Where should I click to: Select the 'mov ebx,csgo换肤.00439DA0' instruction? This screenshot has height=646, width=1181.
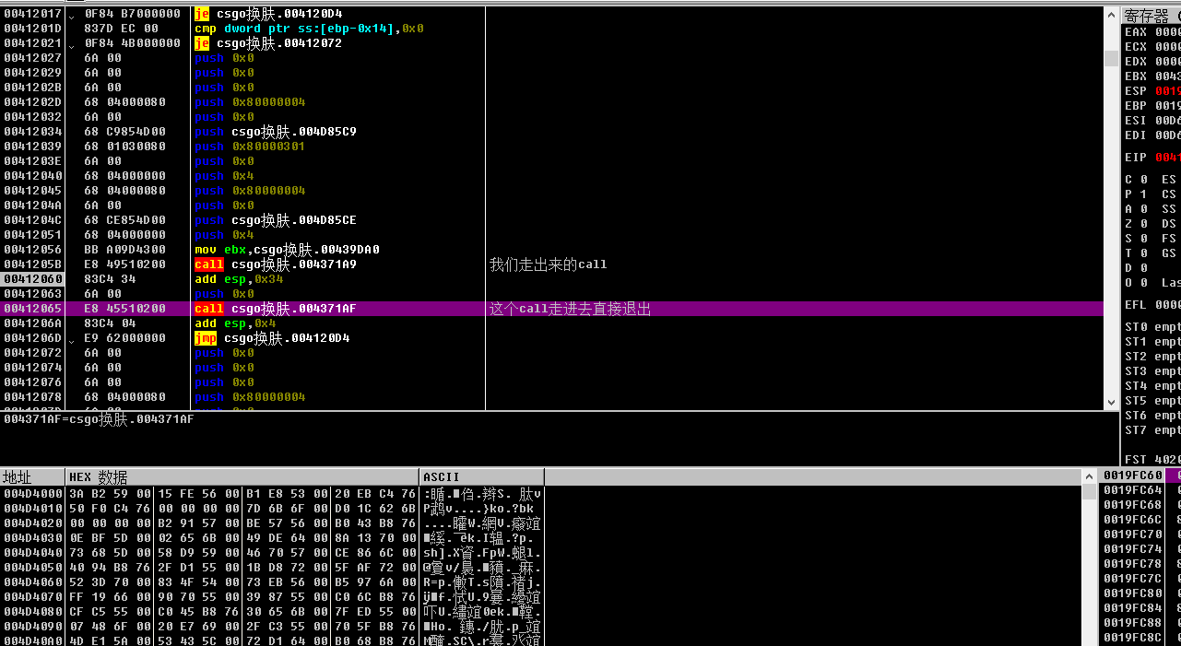(287, 250)
